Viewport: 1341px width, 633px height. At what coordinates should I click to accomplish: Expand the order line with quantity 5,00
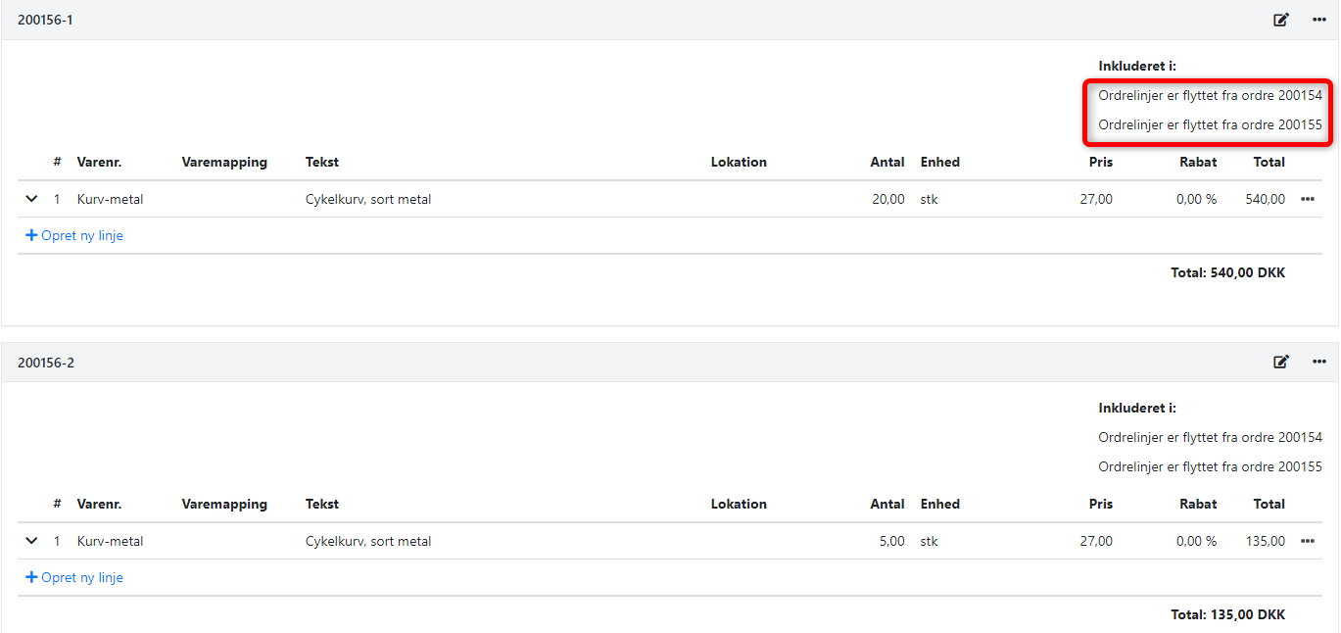(x=31, y=541)
